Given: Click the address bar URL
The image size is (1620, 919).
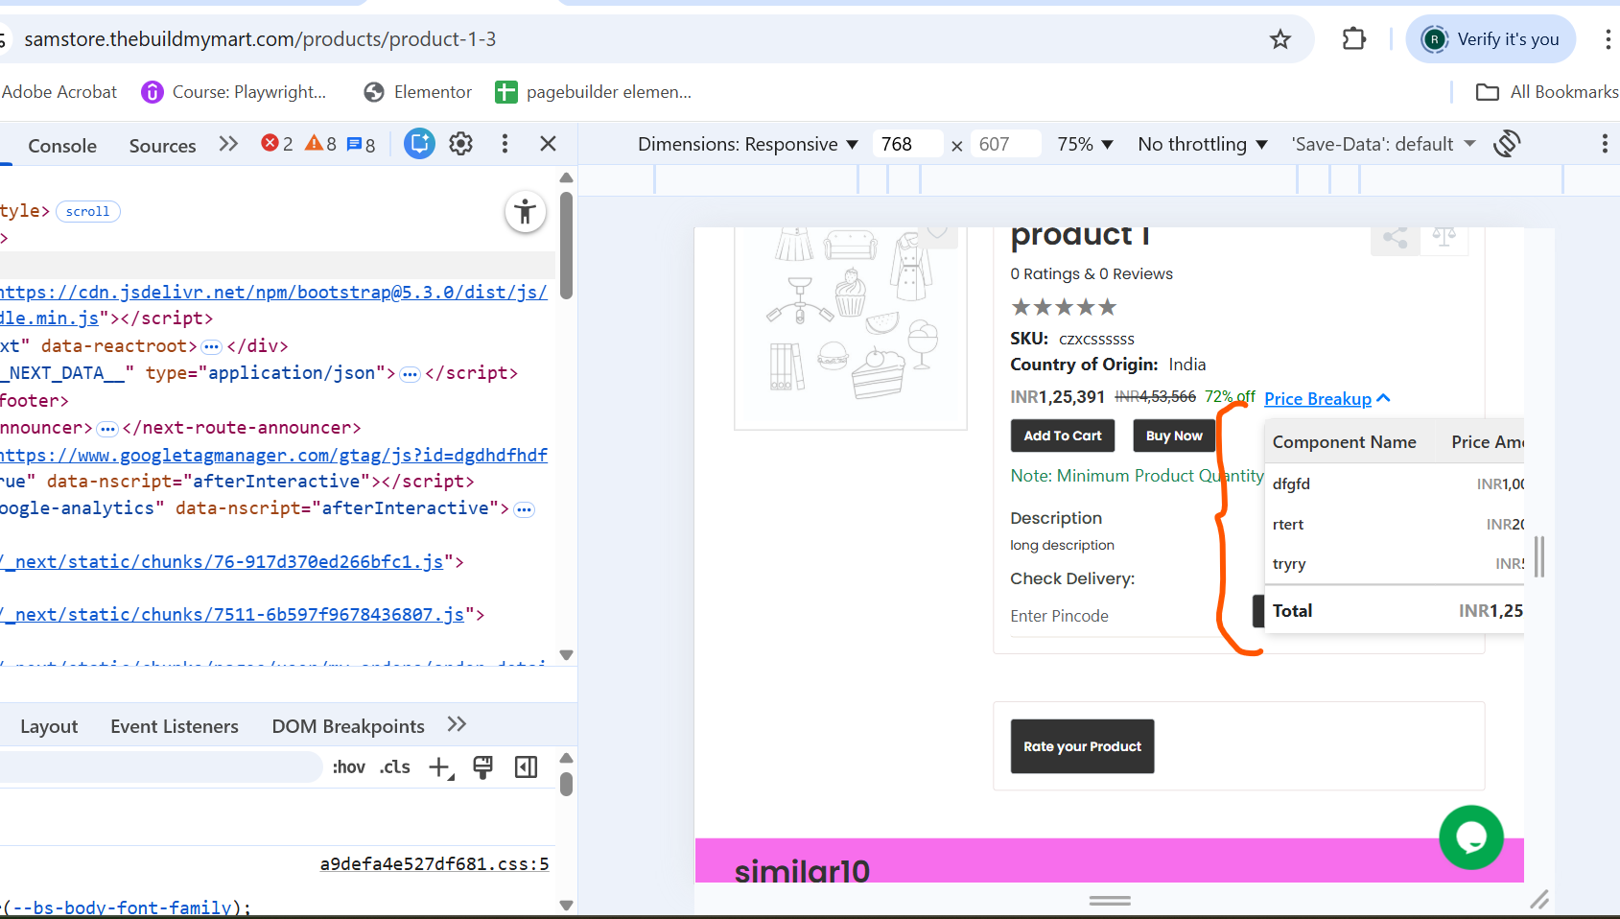Looking at the screenshot, I should 260,39.
